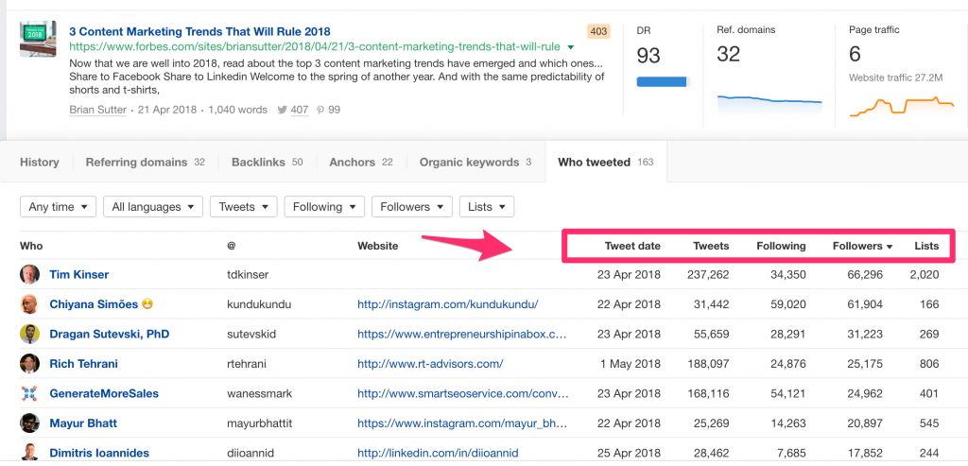Click the 403 badge
Image resolution: width=968 pixels, height=466 pixels.
(x=598, y=31)
